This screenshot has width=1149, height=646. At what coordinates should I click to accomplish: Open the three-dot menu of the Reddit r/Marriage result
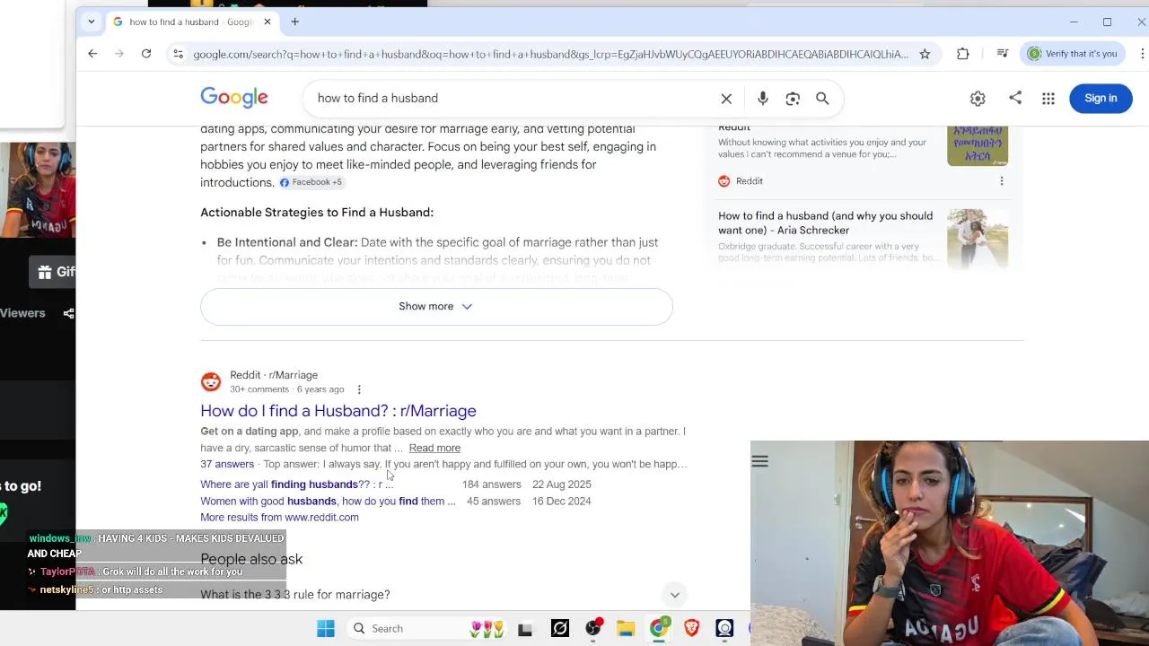click(x=359, y=389)
